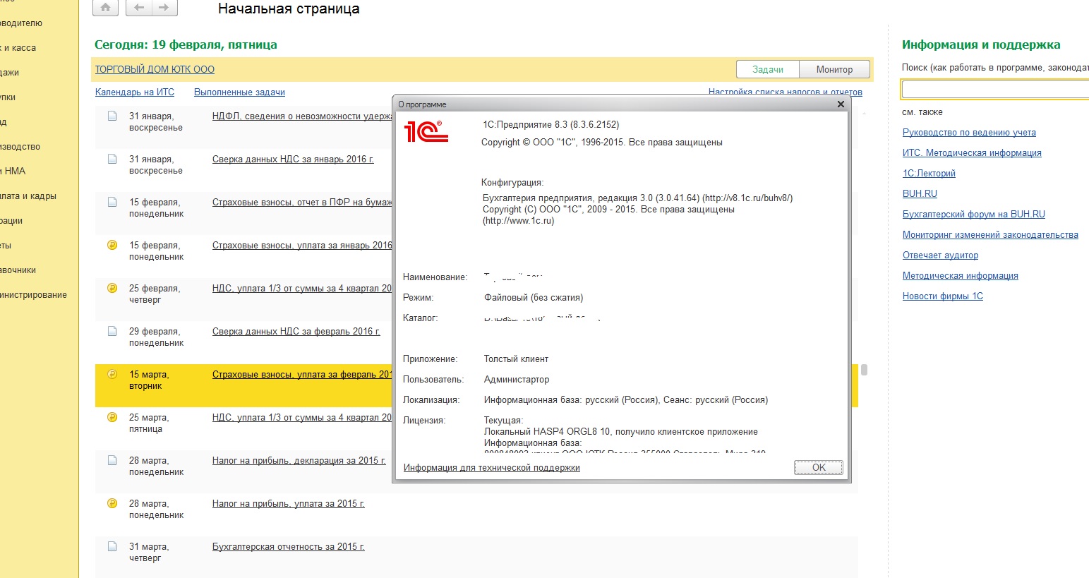Image resolution: width=1089 pixels, height=578 pixels.
Task: Open Страховые взносы уплата за февраль task
Action: pyautogui.click(x=302, y=374)
